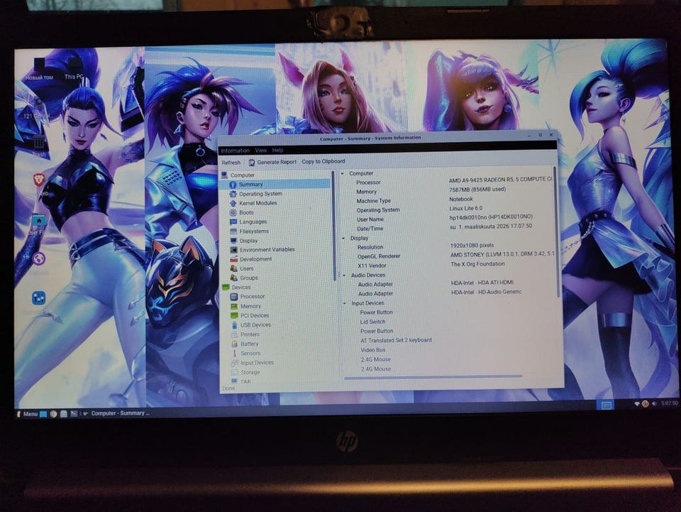Click the Generate Report toolbar button

pyautogui.click(x=272, y=162)
